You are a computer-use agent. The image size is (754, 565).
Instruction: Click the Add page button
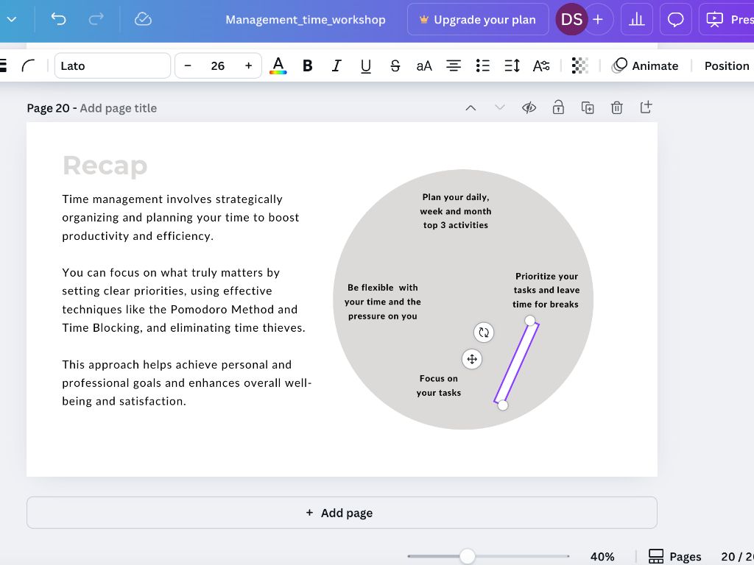[x=342, y=513]
